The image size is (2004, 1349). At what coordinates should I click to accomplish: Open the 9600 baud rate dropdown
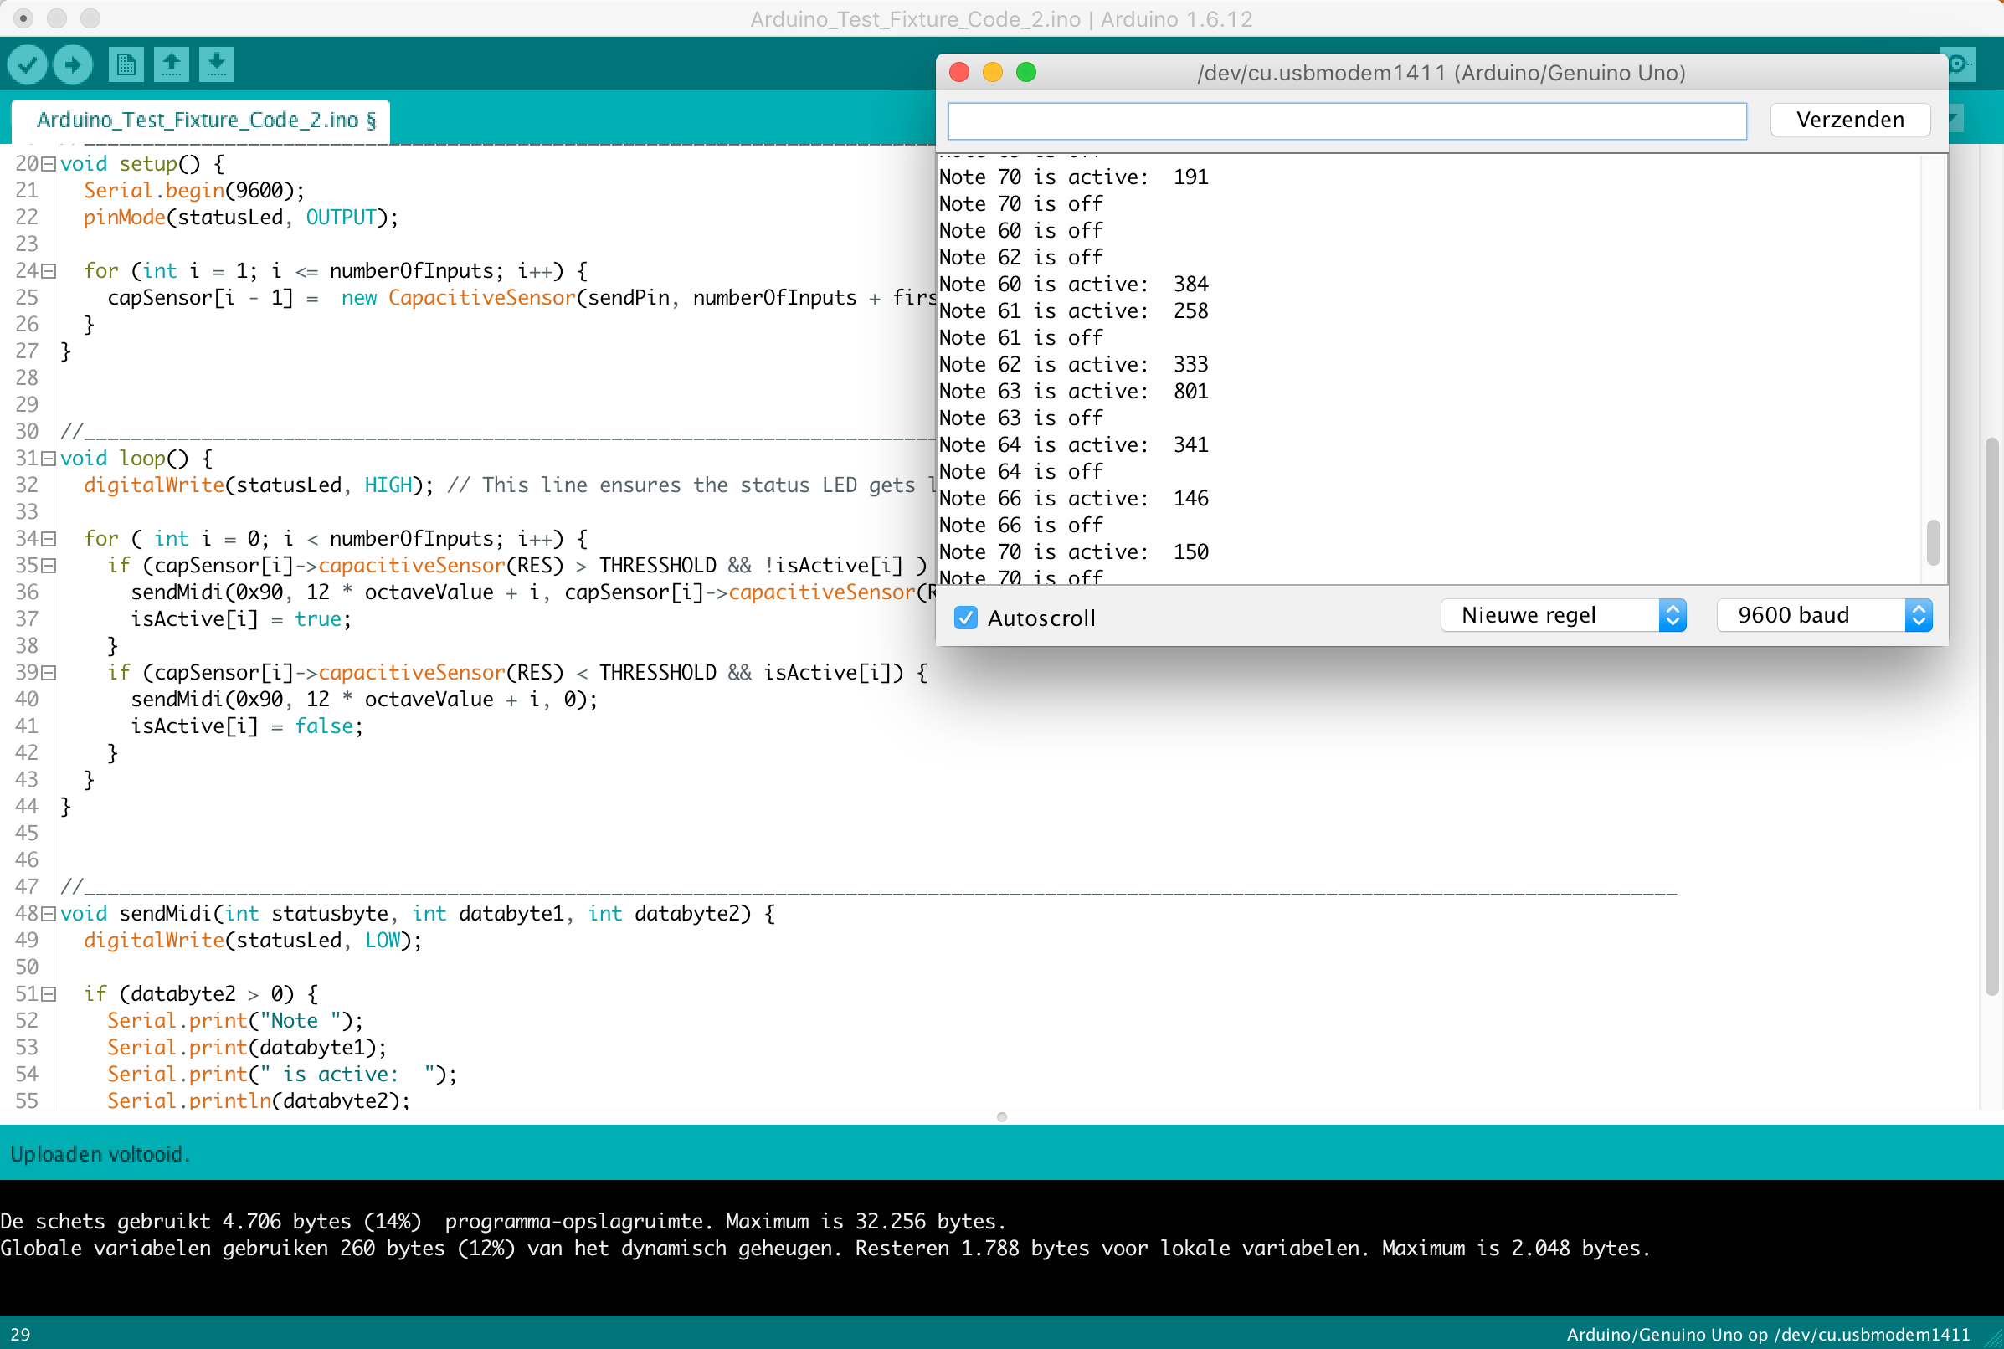pos(1824,615)
